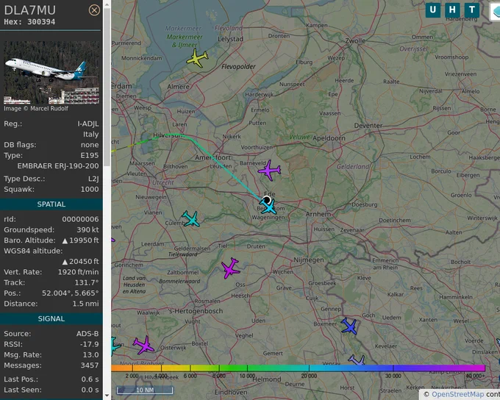Click the sidebar scrollbar thumb
The height and width of the screenshot is (400, 500).
coord(107,87)
